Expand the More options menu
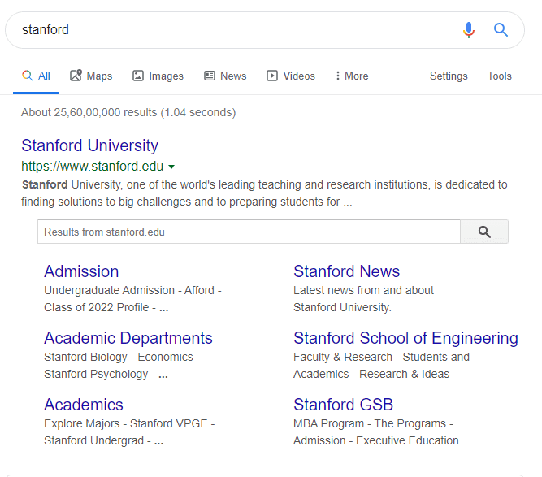This screenshot has width=542, height=477. pyautogui.click(x=351, y=76)
